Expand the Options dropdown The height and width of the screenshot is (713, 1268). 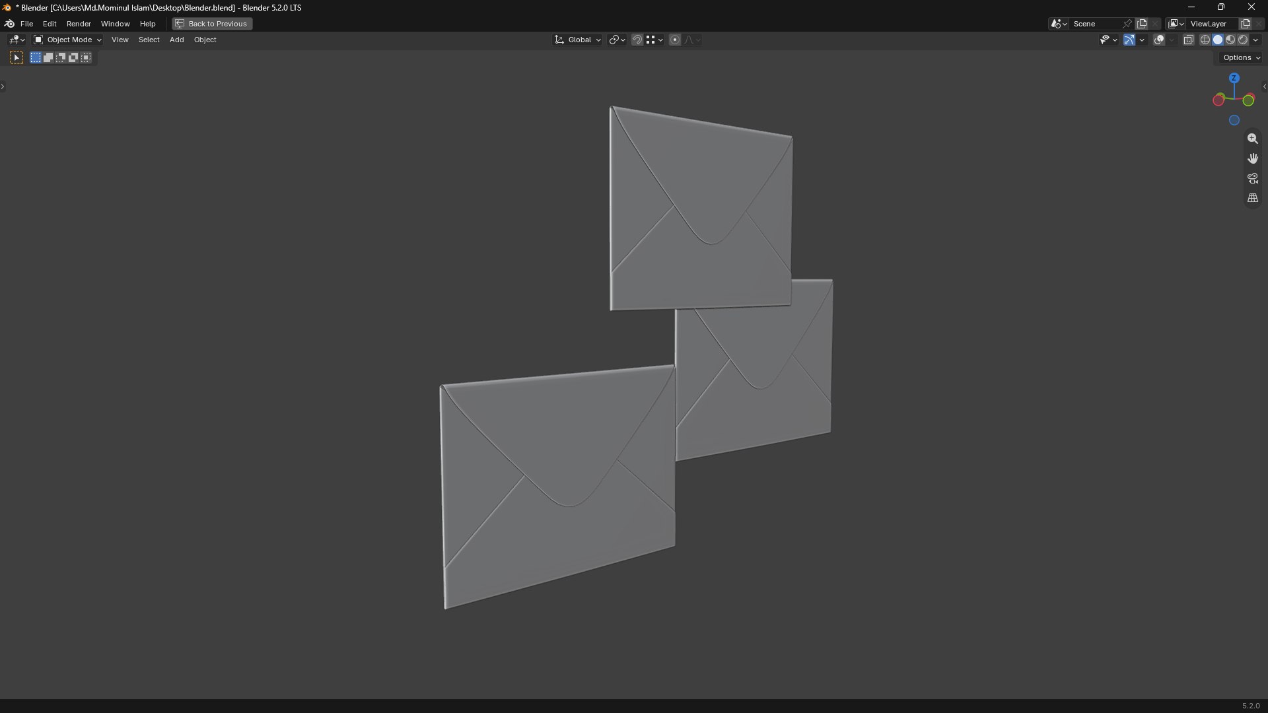tap(1242, 58)
